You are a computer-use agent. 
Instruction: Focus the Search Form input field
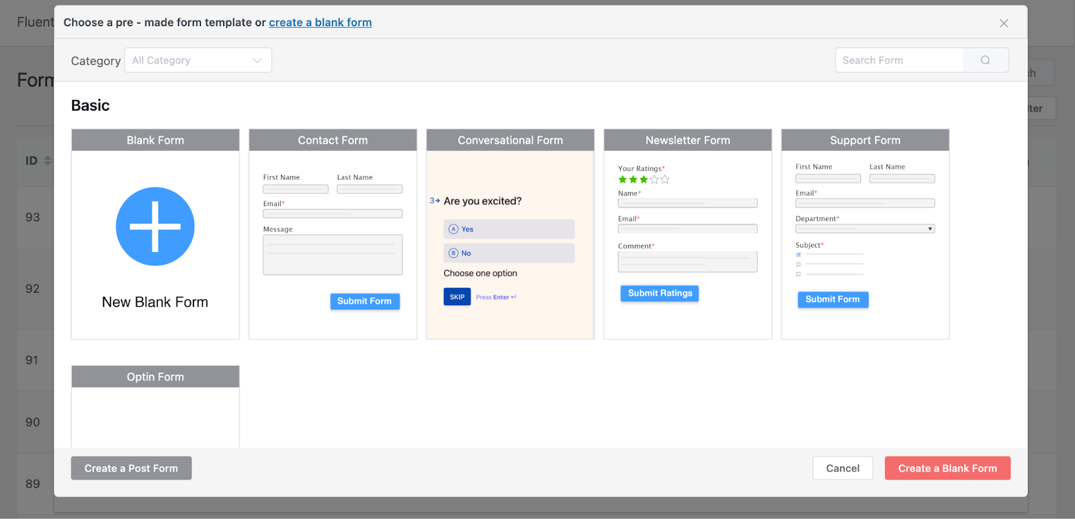pyautogui.click(x=899, y=60)
